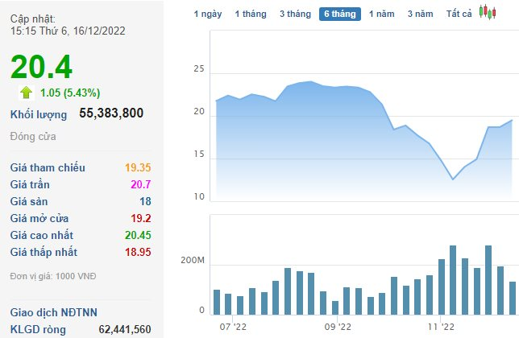Select the 1 tháng time range tab

point(249,14)
